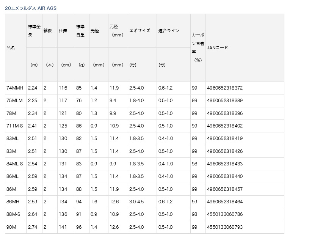Click the カーボン含有率 column header
This screenshot has width=309, height=239.
(198, 47)
